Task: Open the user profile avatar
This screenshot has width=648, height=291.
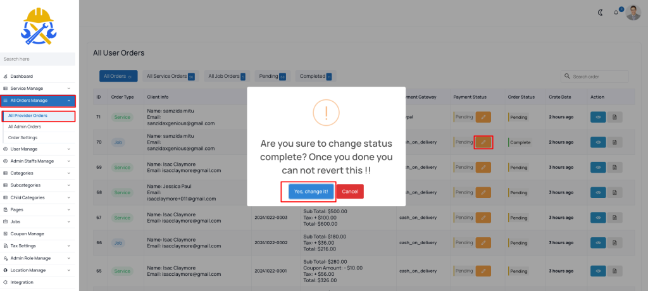Action: tap(633, 13)
